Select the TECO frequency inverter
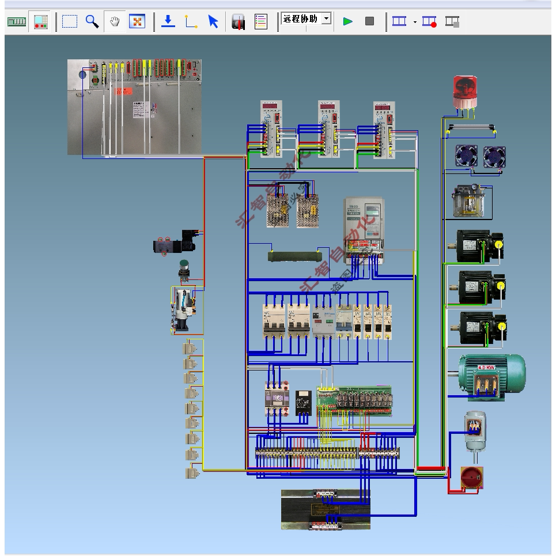556x556 pixels. tap(364, 231)
